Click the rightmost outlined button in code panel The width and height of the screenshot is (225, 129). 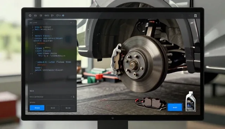coord(68,108)
